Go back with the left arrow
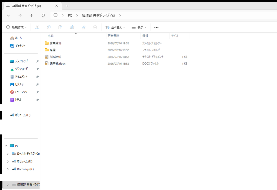The width and height of the screenshot is (277, 190). coord(8,15)
